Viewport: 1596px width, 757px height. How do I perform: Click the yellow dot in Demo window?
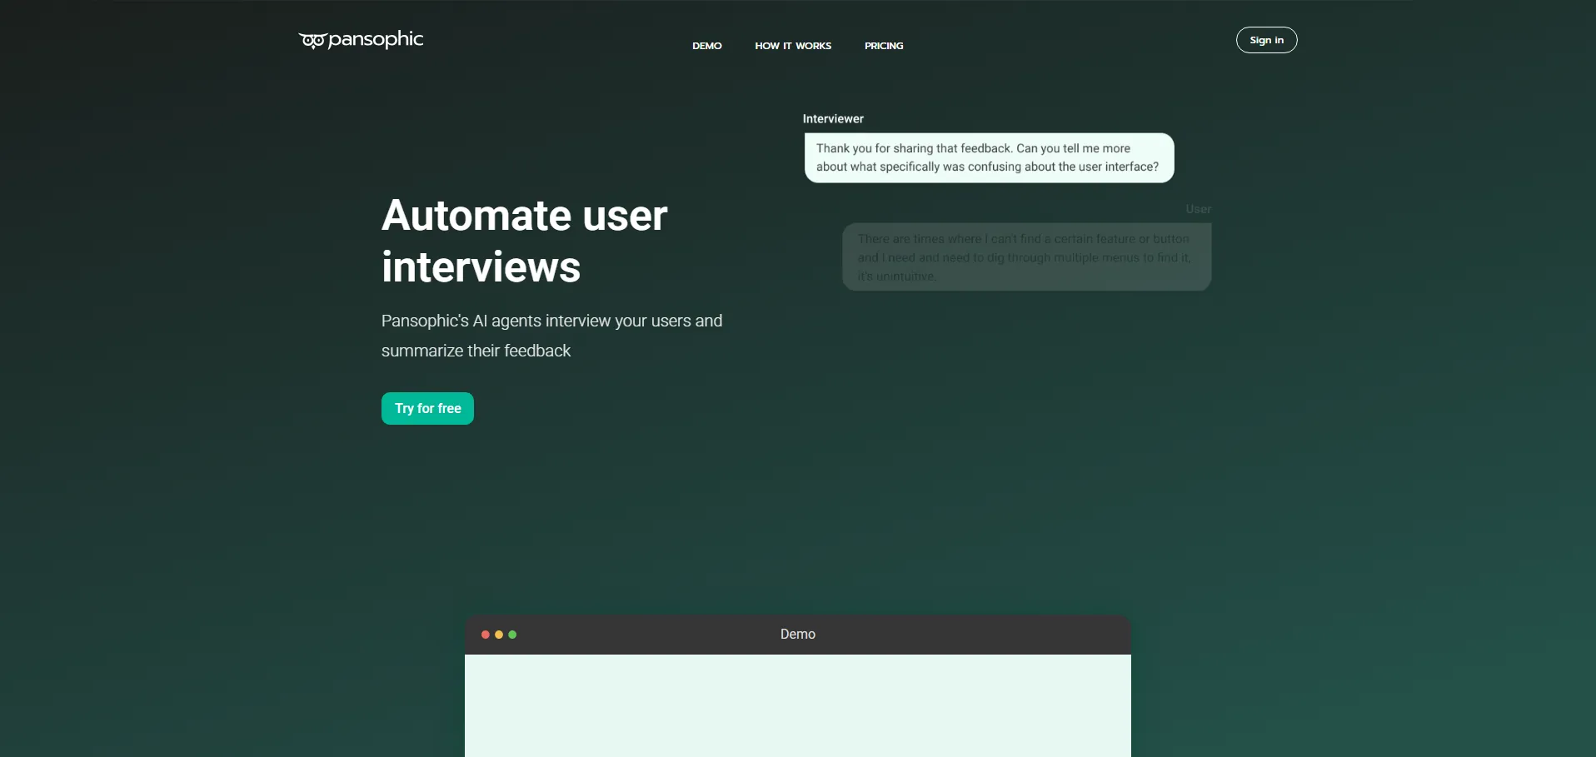pos(499,635)
